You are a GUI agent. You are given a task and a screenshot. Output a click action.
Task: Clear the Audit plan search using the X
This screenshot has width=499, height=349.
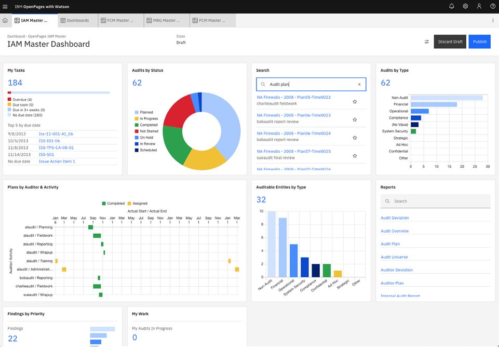[x=359, y=84]
